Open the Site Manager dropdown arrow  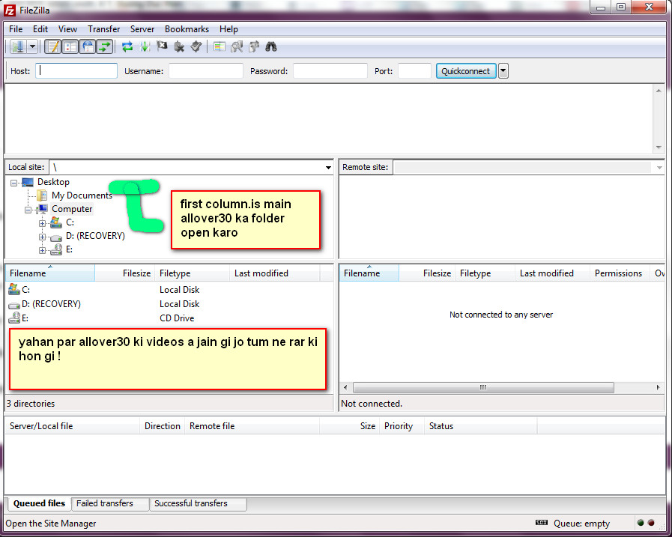32,46
